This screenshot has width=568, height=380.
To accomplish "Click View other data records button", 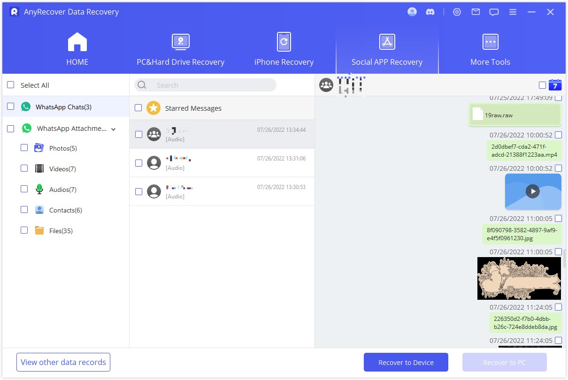I will (x=63, y=362).
